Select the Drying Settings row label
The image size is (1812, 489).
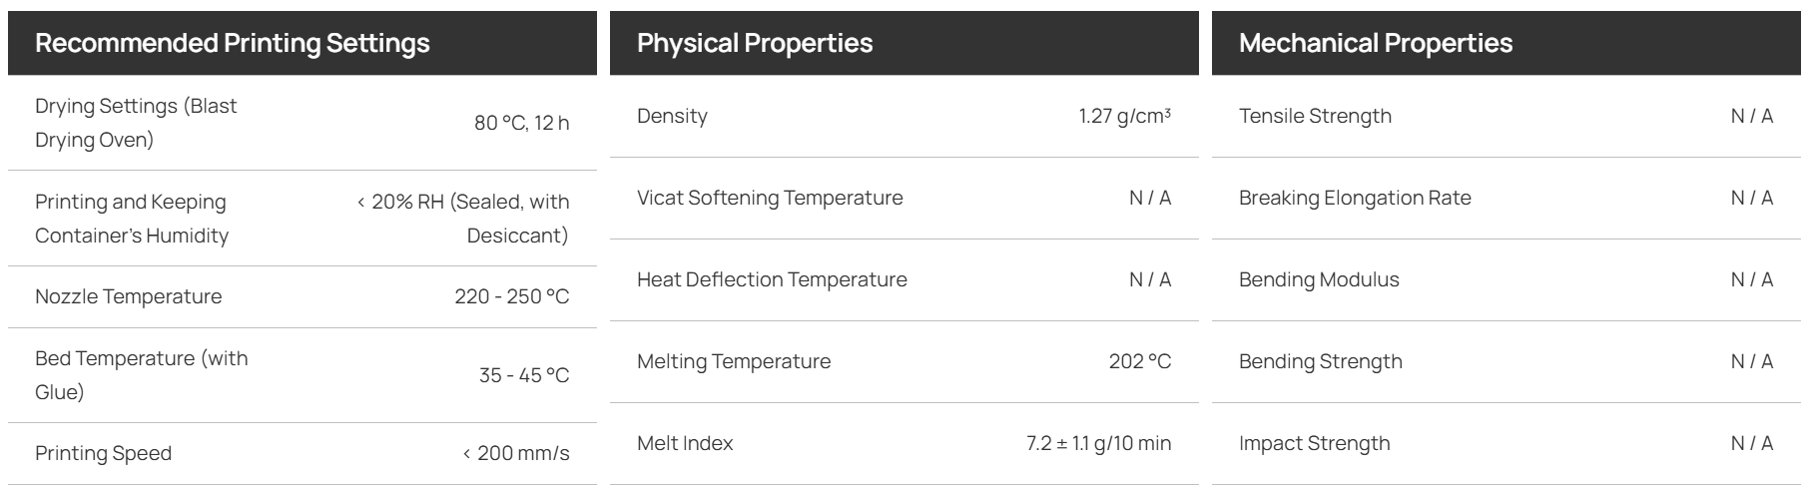[x=137, y=123]
